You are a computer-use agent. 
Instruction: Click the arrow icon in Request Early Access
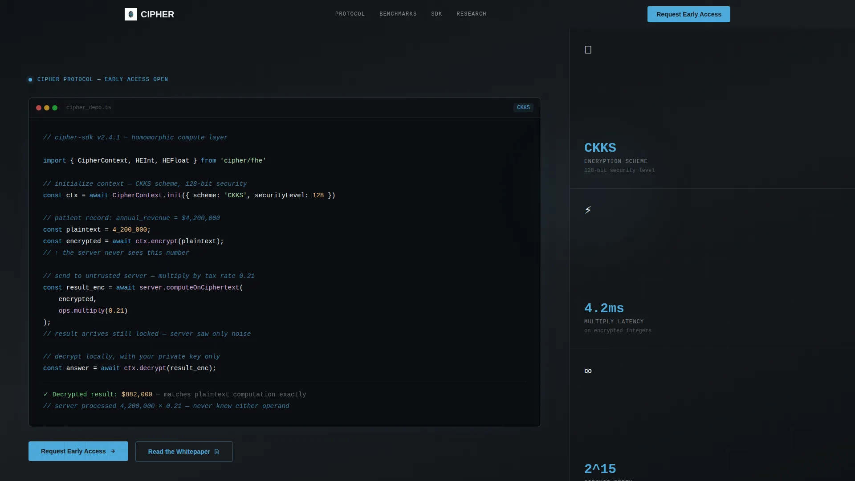tap(113, 451)
